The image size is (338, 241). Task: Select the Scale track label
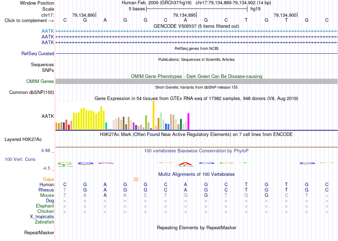(x=48, y=9)
